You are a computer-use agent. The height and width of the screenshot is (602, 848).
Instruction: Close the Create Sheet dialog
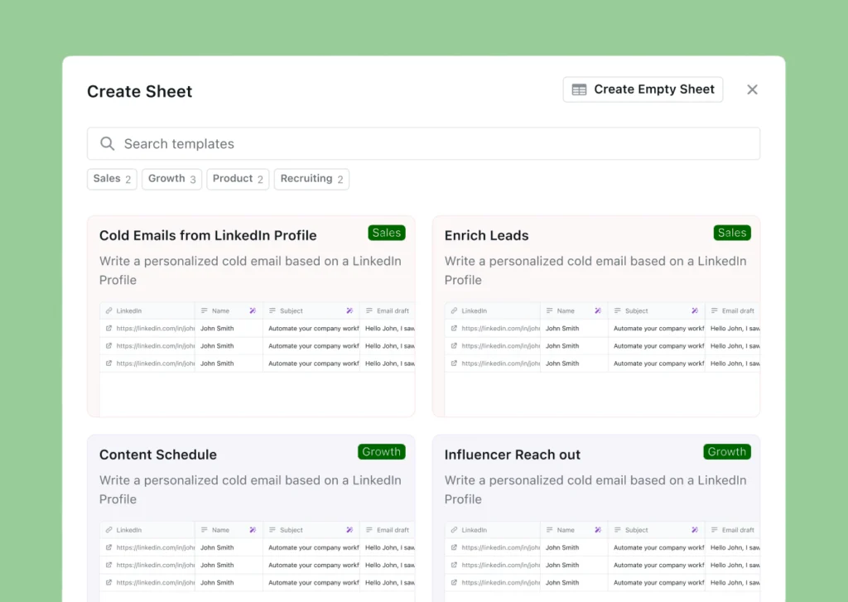click(x=752, y=89)
